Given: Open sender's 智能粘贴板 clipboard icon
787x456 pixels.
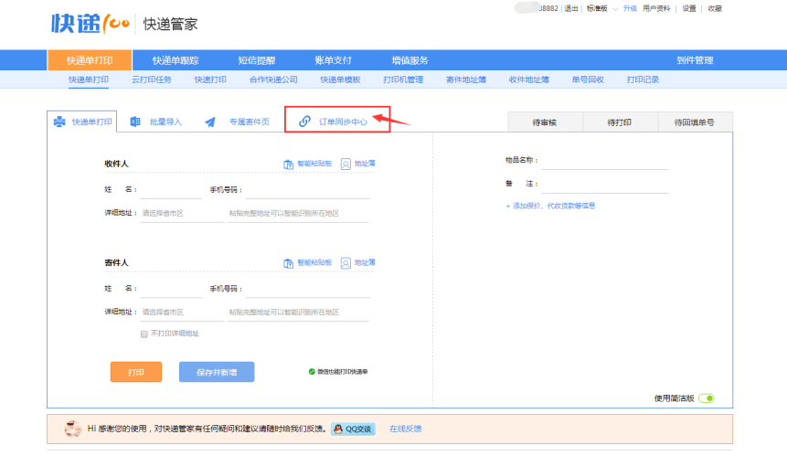Looking at the screenshot, I should coord(288,263).
